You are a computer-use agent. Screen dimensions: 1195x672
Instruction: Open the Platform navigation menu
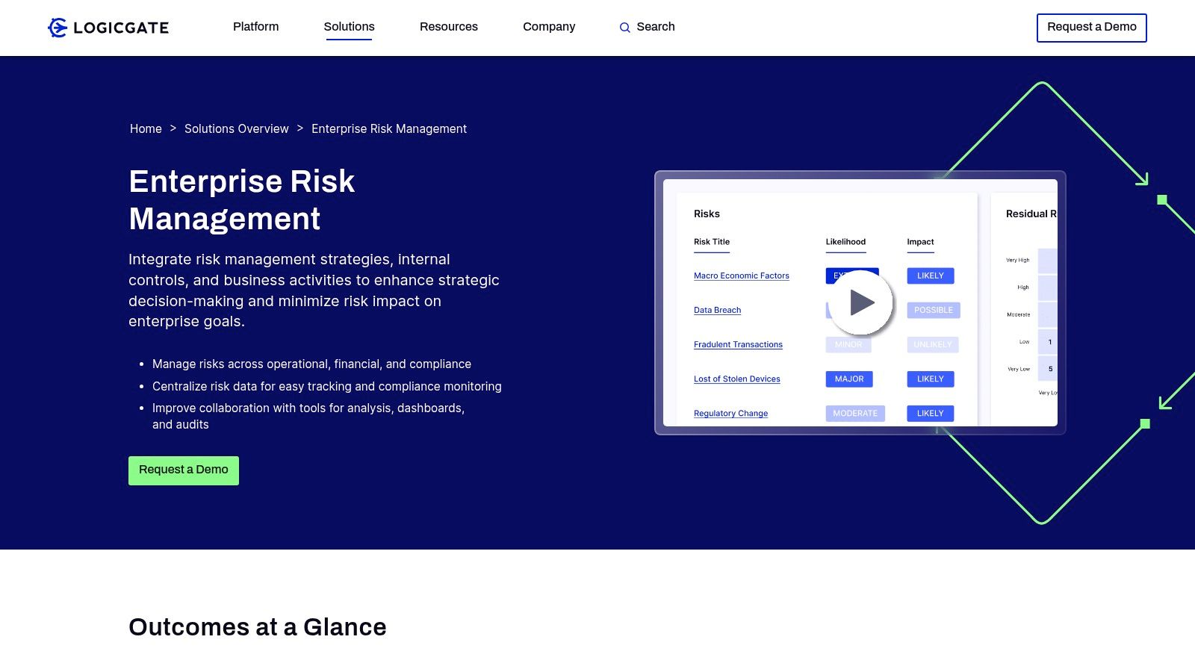[255, 27]
